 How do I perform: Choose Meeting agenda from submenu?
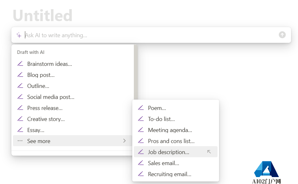(170, 130)
